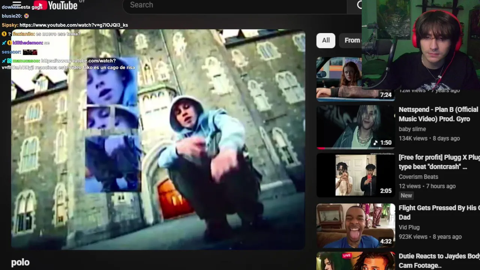Select the All filter chip

tap(326, 40)
